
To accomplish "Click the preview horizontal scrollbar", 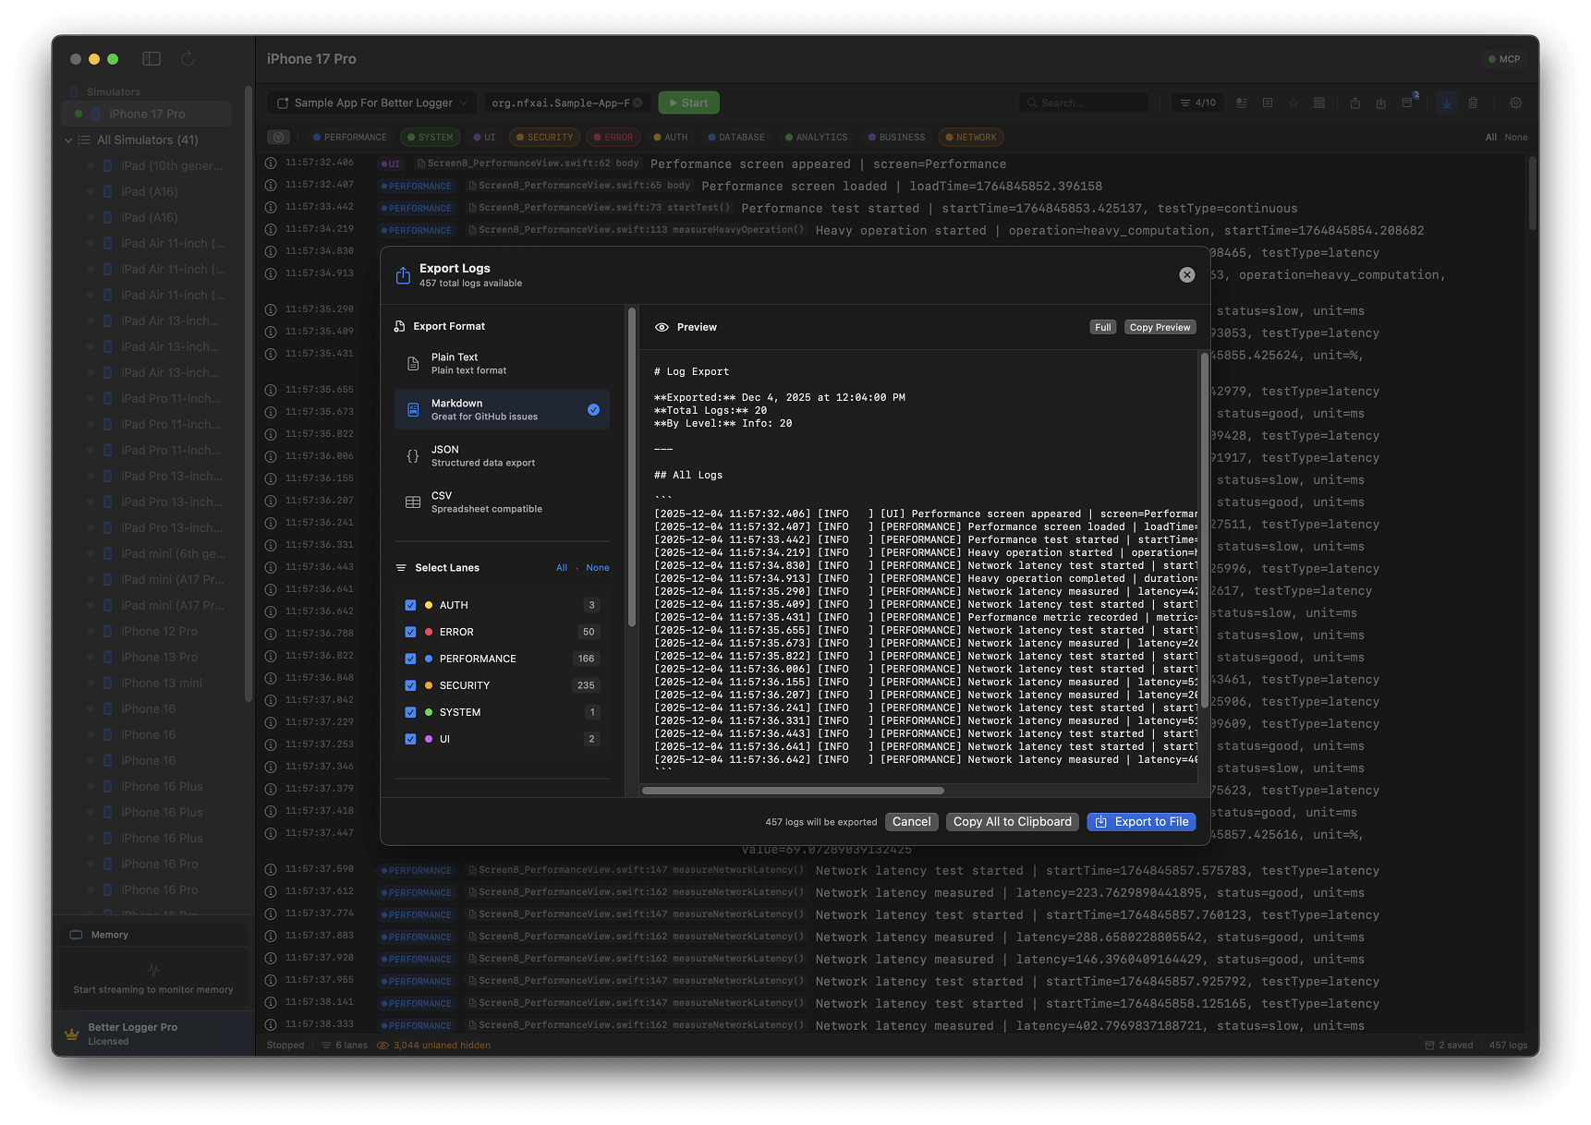I will pyautogui.click(x=793, y=791).
